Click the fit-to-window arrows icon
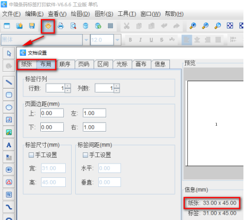This screenshot has height=220, width=244. tap(230, 25)
